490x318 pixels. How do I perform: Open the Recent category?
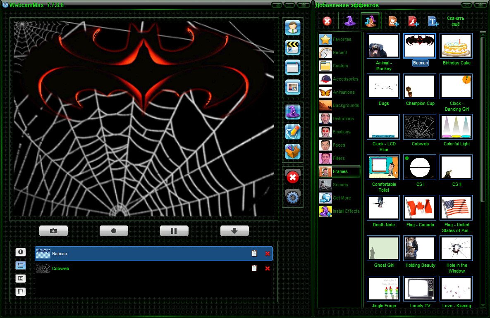click(339, 53)
